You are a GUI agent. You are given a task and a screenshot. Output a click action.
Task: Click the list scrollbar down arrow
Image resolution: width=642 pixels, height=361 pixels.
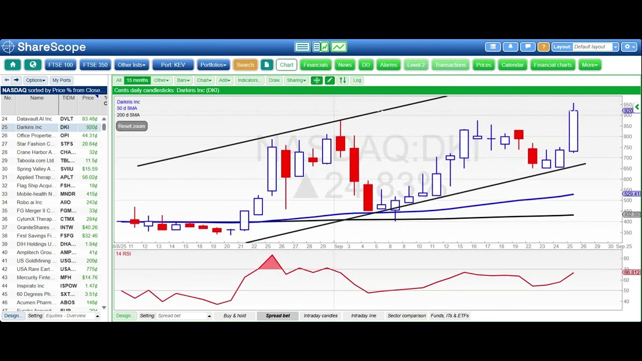pyautogui.click(x=104, y=308)
